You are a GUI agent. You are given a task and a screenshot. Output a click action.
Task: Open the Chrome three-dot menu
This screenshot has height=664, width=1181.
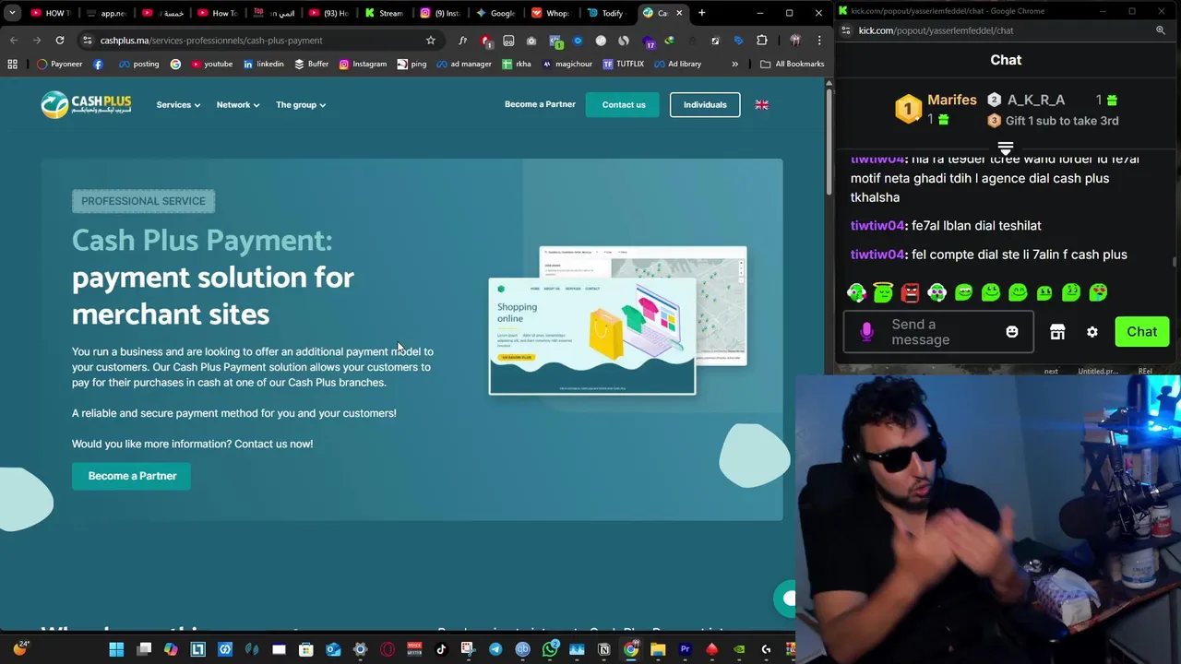click(x=818, y=41)
